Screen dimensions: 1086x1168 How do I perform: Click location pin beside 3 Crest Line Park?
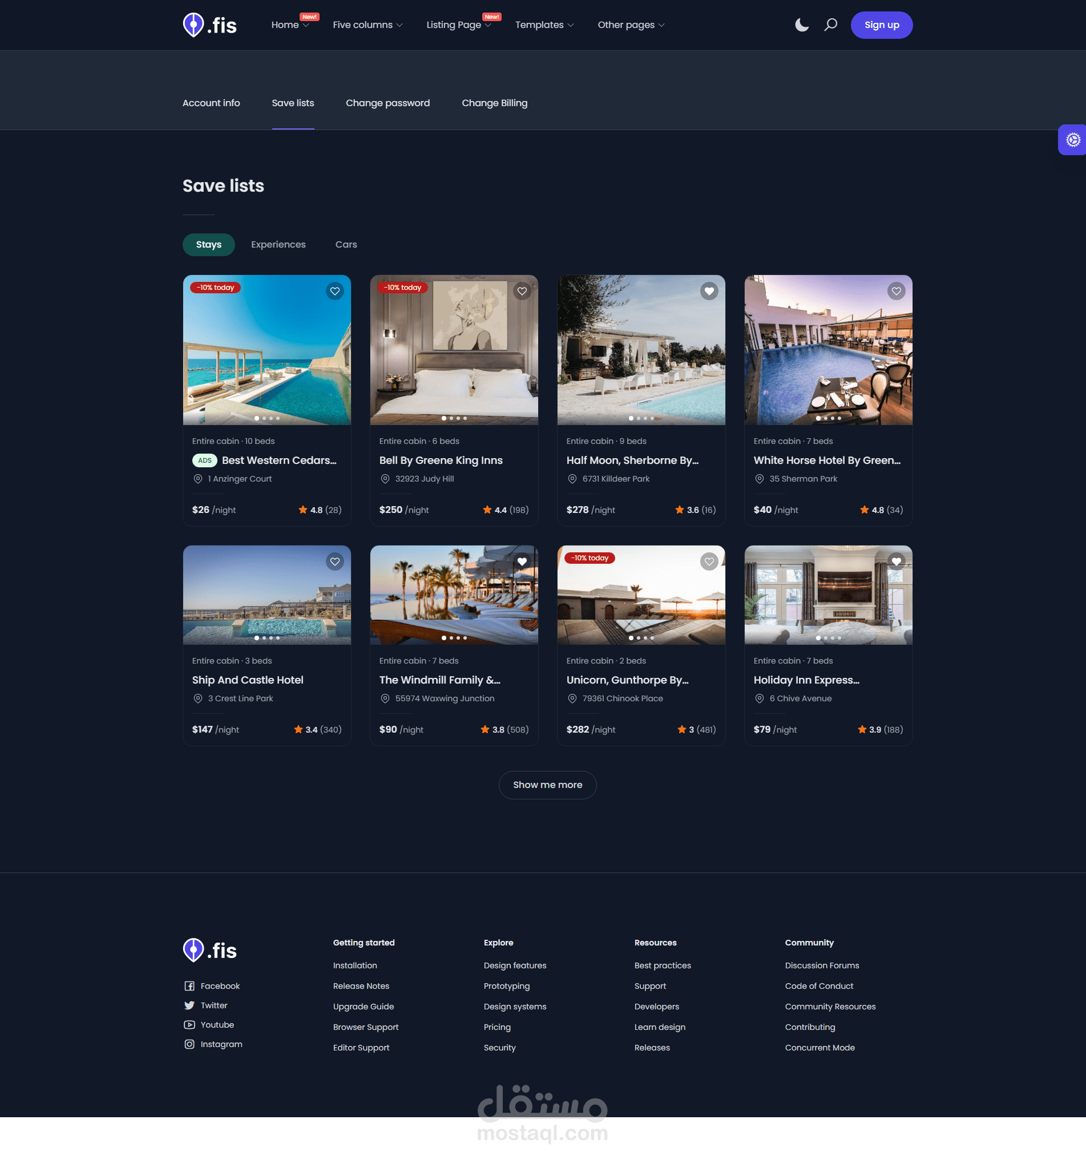[x=198, y=698]
